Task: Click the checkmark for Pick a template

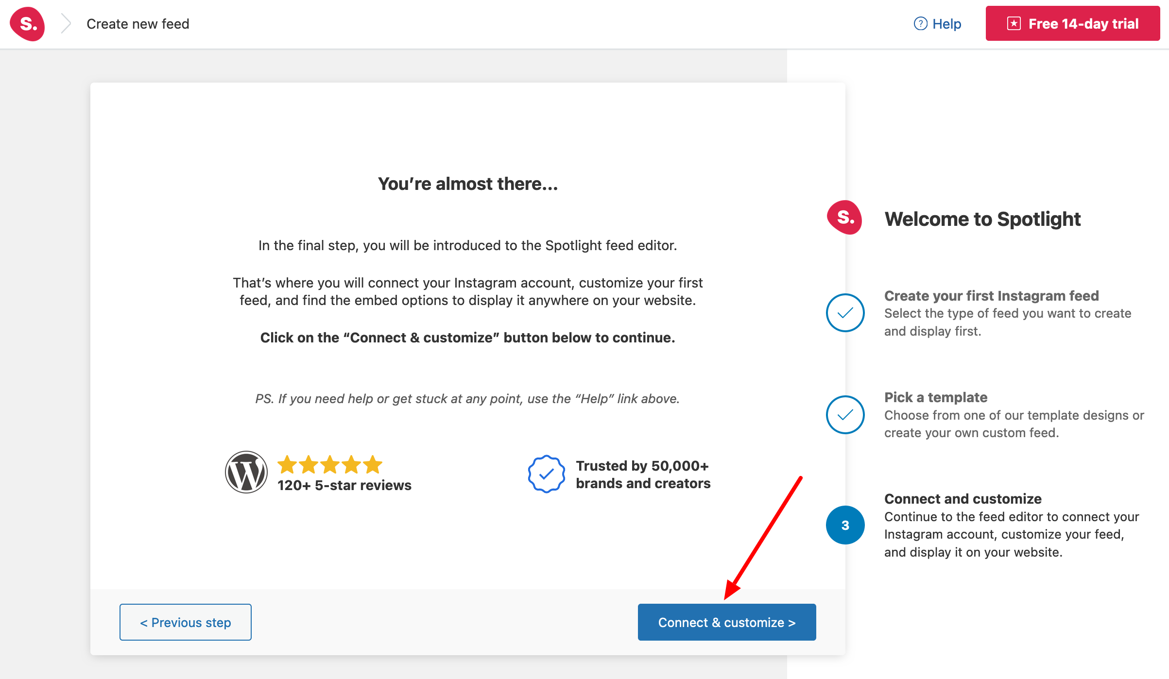Action: (845, 415)
